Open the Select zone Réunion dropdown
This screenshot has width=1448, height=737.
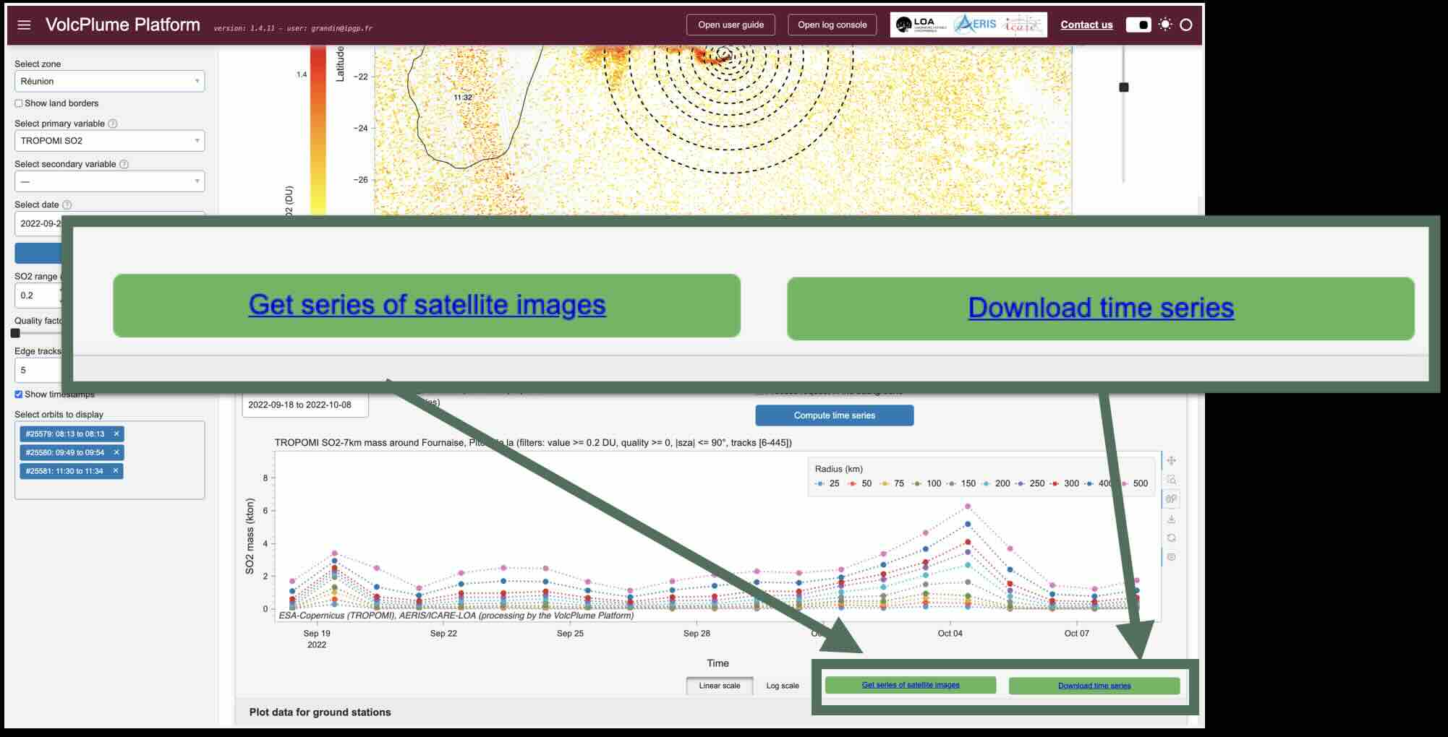[109, 81]
